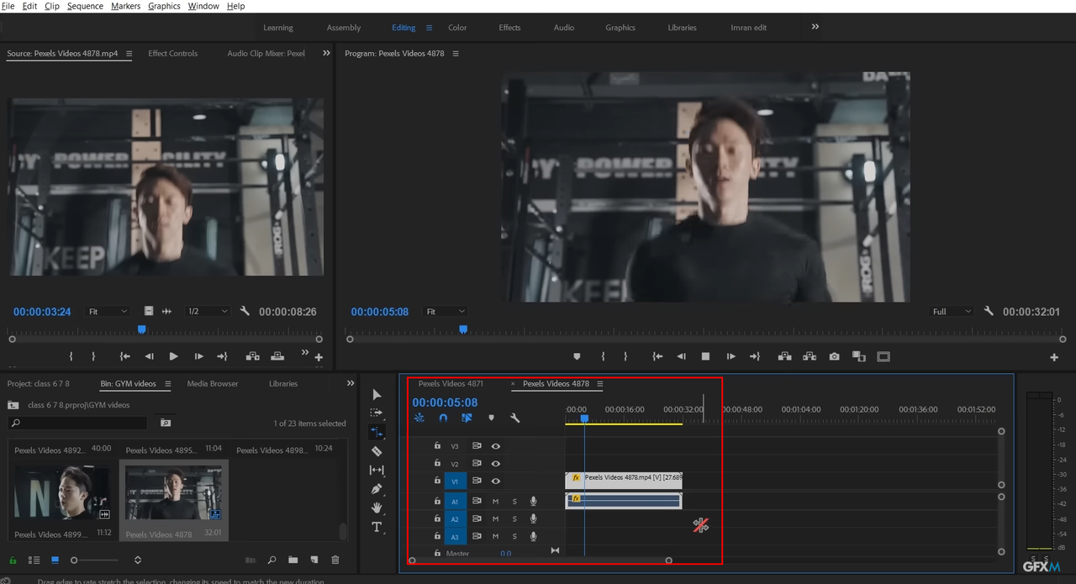Select the Track Select Forward tool

377,413
